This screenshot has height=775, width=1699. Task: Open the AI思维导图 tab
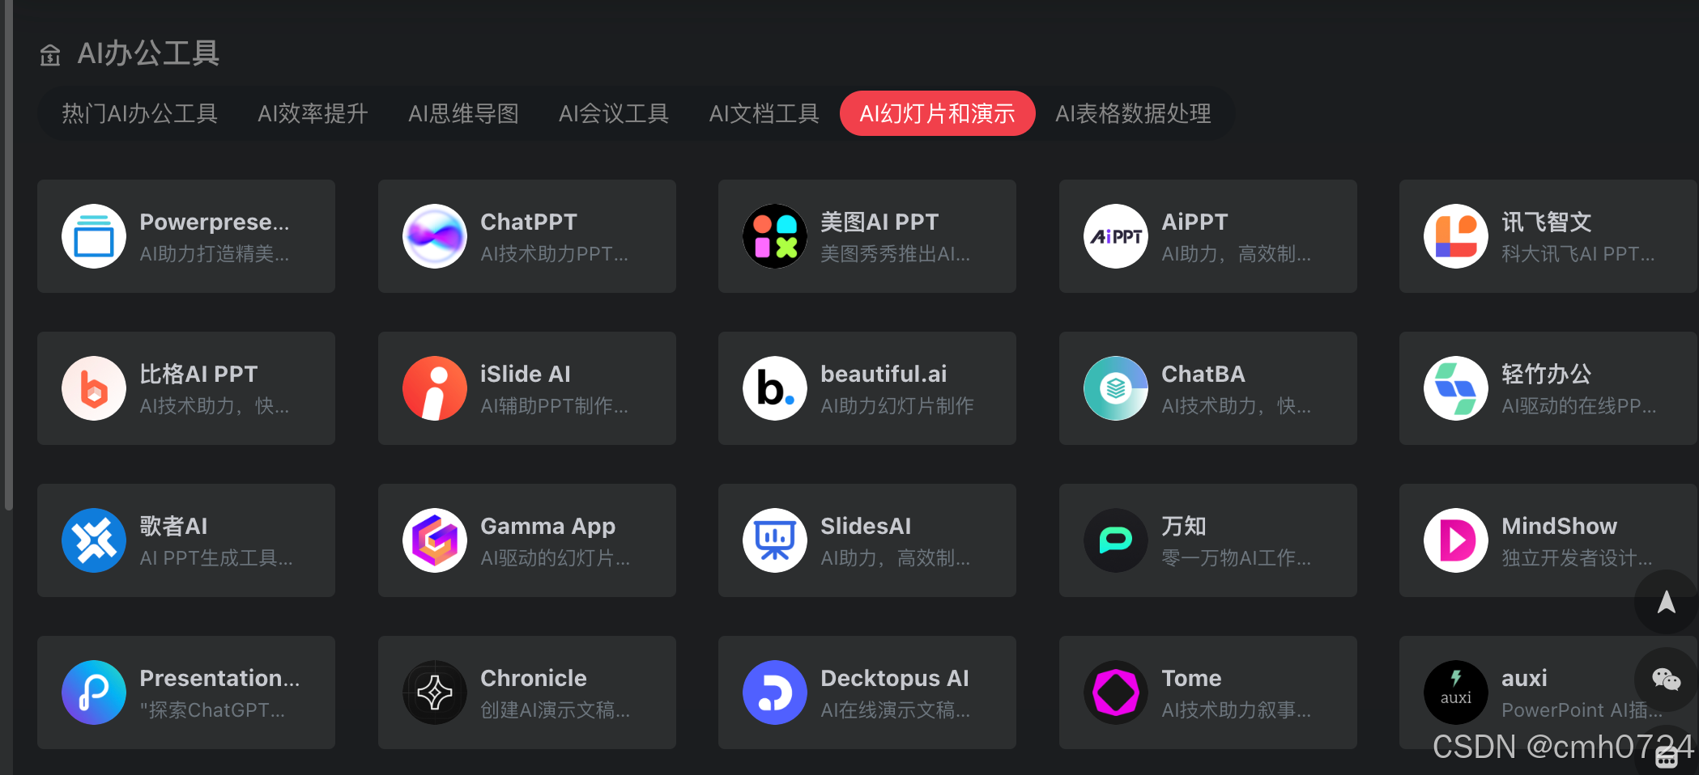[463, 113]
